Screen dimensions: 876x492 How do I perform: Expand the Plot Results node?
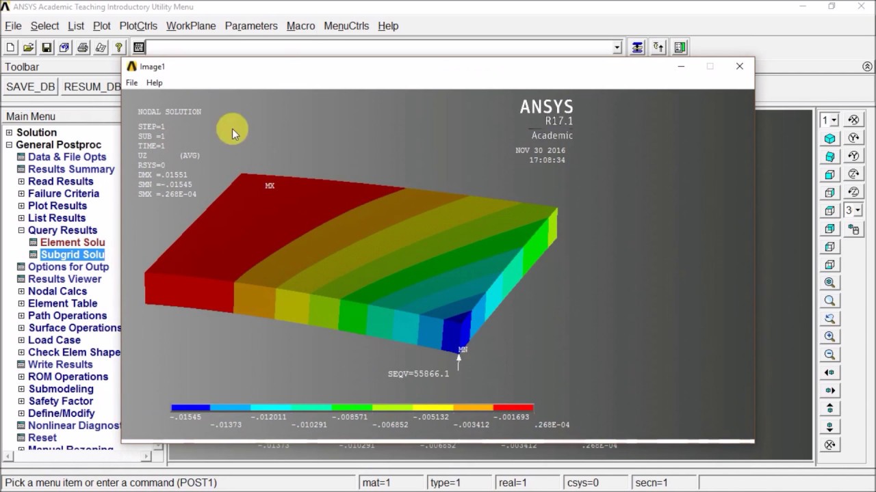[21, 206]
